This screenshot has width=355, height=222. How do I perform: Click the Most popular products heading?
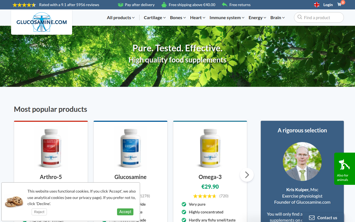pyautogui.click(x=50, y=109)
